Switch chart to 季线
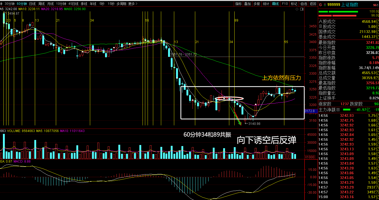The height and width of the screenshot is (200, 379). (x=84, y=4)
